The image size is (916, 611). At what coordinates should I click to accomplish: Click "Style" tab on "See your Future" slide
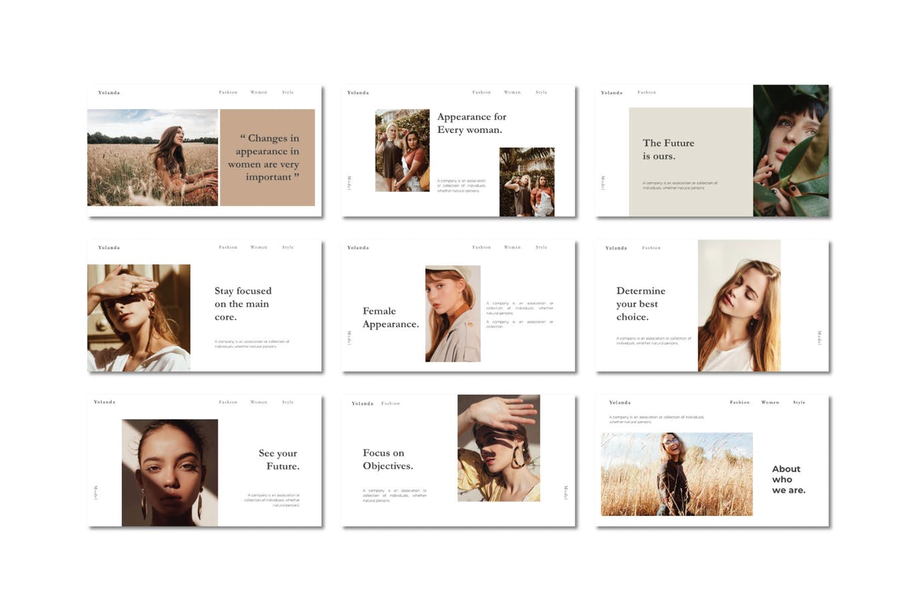(288, 402)
